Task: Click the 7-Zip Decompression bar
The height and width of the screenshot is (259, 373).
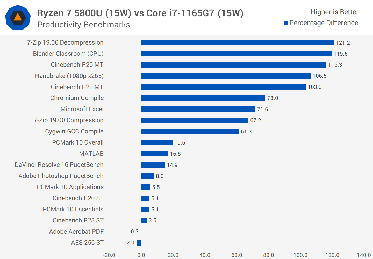Action: (238, 43)
